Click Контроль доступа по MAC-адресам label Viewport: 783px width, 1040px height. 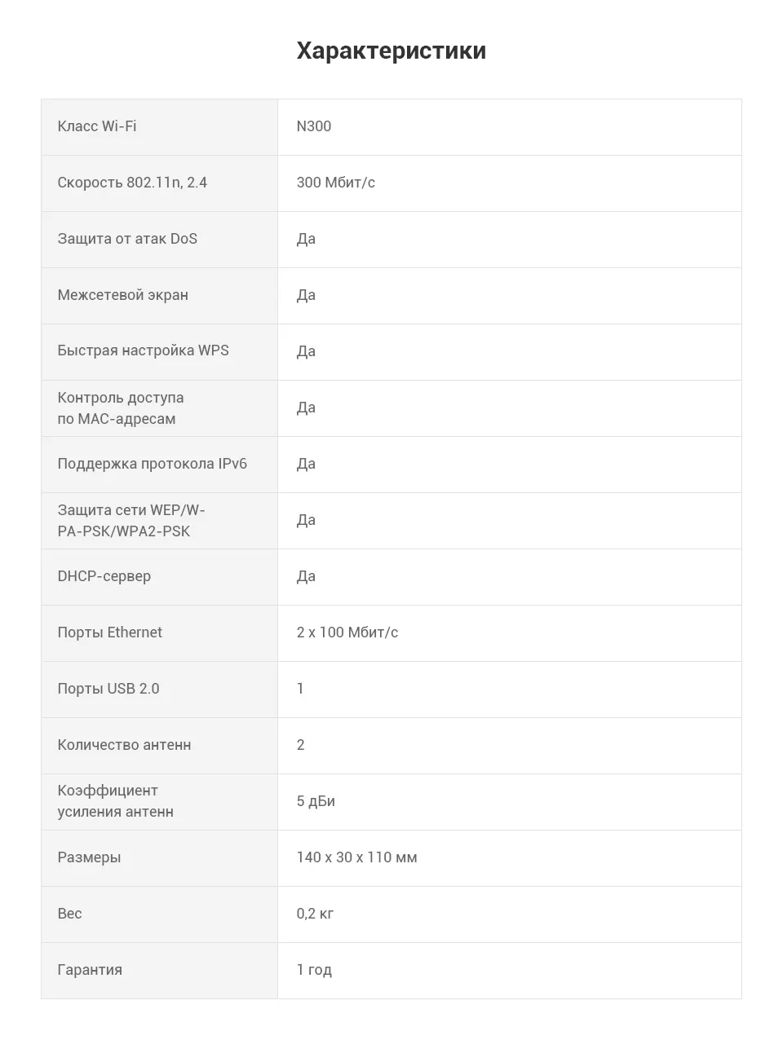coord(121,408)
